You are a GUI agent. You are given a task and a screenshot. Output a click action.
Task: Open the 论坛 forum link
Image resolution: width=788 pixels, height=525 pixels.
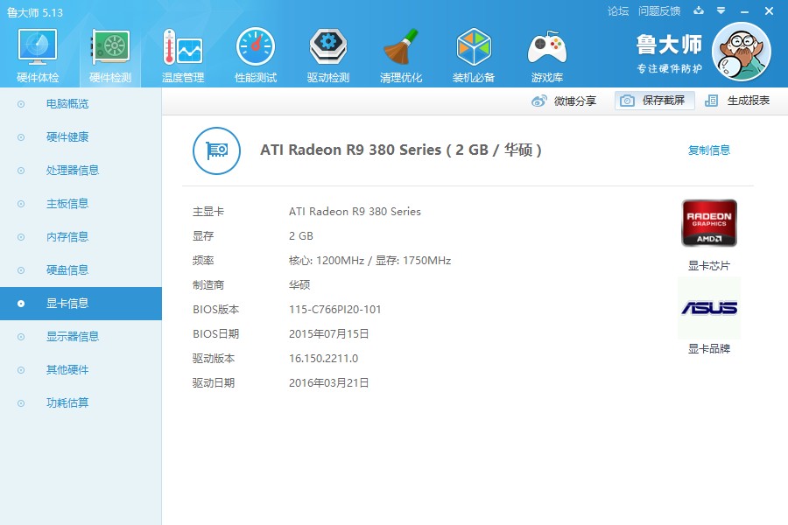pyautogui.click(x=617, y=11)
